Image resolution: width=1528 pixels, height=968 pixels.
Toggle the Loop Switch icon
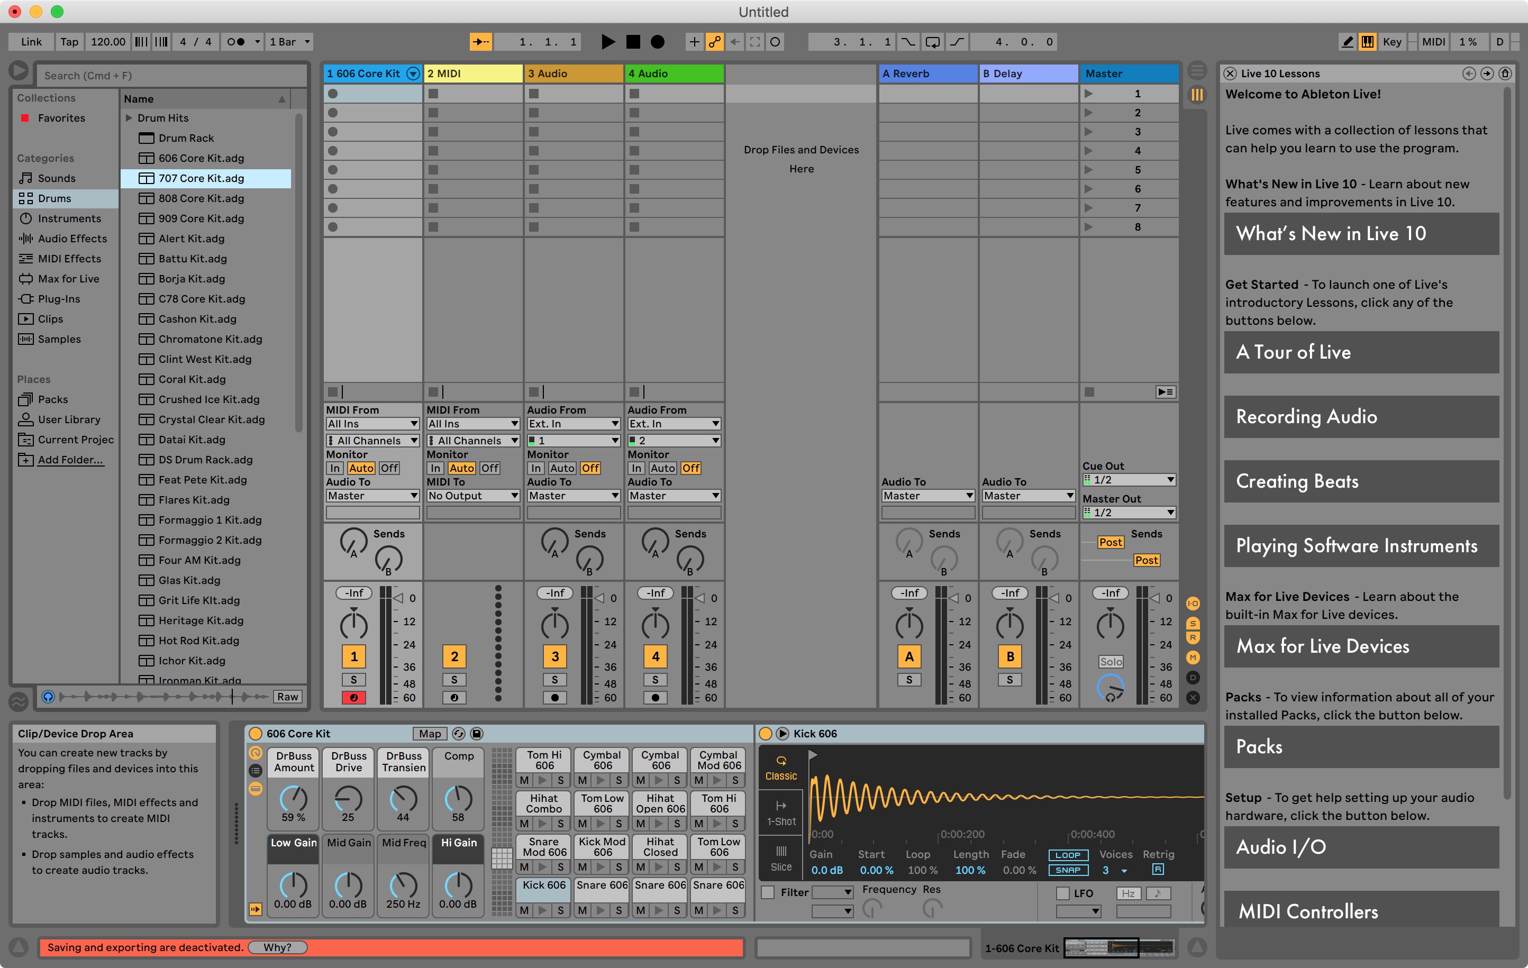[932, 42]
